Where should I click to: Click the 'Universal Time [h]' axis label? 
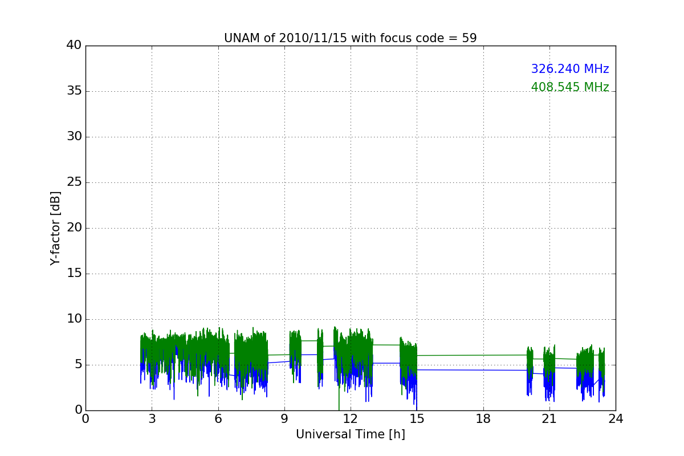pyautogui.click(x=350, y=434)
